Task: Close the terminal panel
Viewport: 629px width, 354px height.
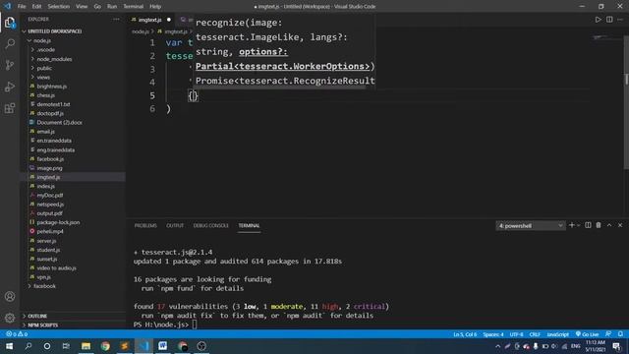Action: 620,225
